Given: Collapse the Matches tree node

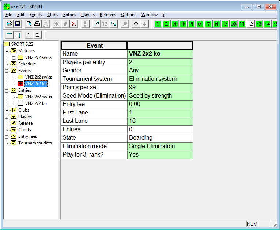Looking at the screenshot, I should click(7, 51).
